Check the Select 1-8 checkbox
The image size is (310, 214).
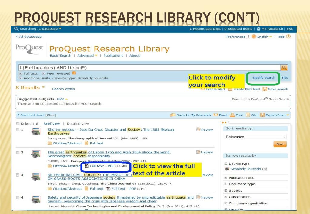point(18,123)
